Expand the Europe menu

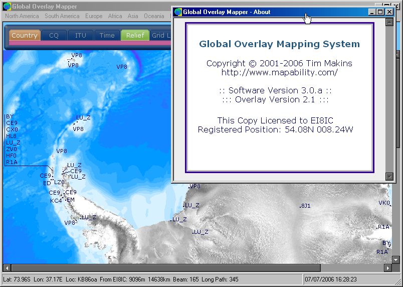(x=94, y=16)
